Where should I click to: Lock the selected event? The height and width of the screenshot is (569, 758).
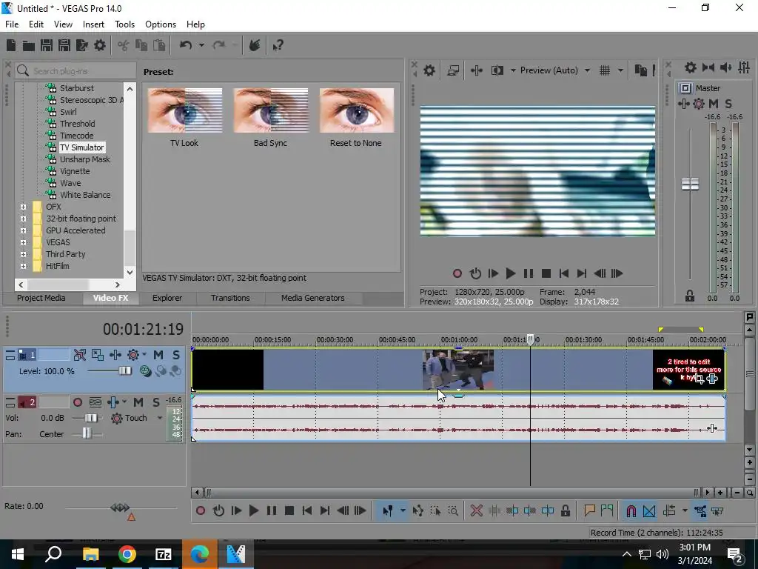pyautogui.click(x=565, y=510)
